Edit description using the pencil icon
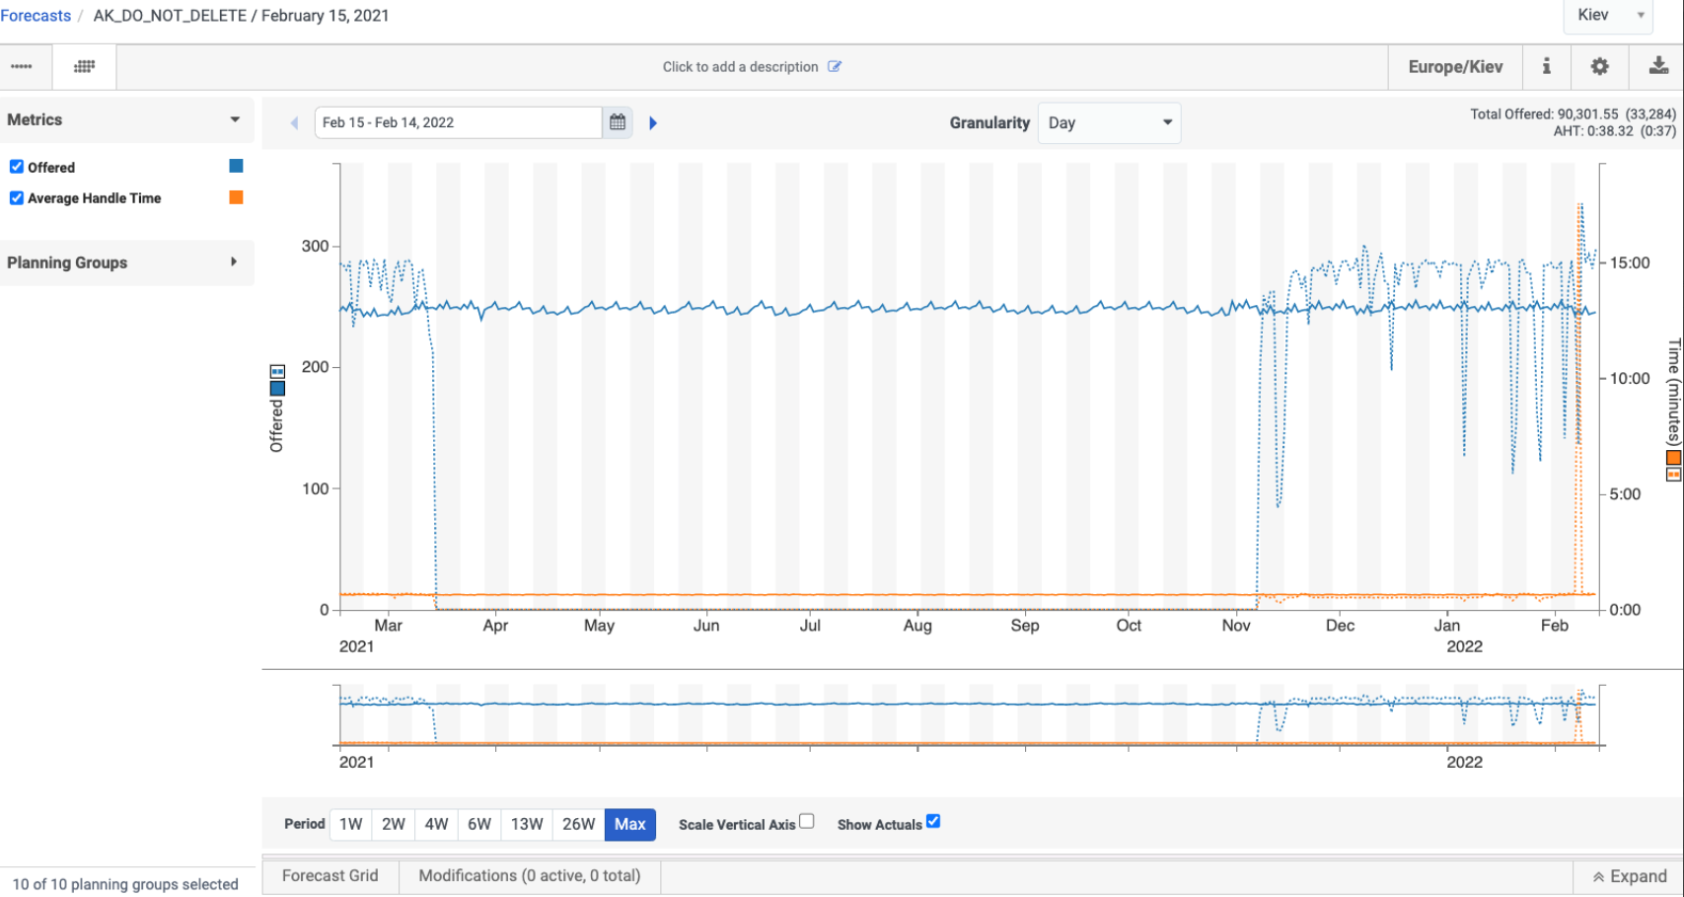This screenshot has width=1684, height=897. pyautogui.click(x=835, y=67)
